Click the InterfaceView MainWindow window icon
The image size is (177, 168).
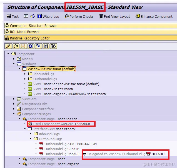(30, 129)
